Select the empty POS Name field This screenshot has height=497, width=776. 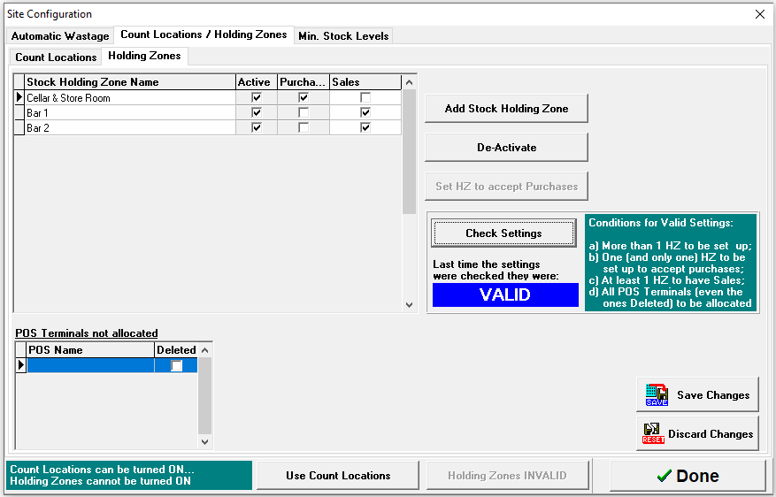point(90,365)
